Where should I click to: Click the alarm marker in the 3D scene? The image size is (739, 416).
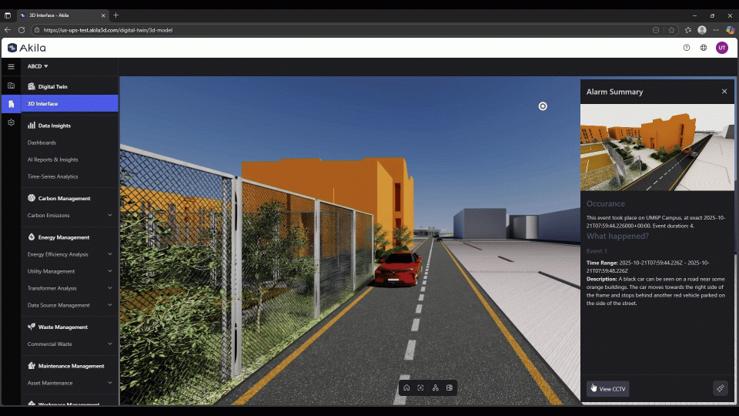click(x=543, y=106)
